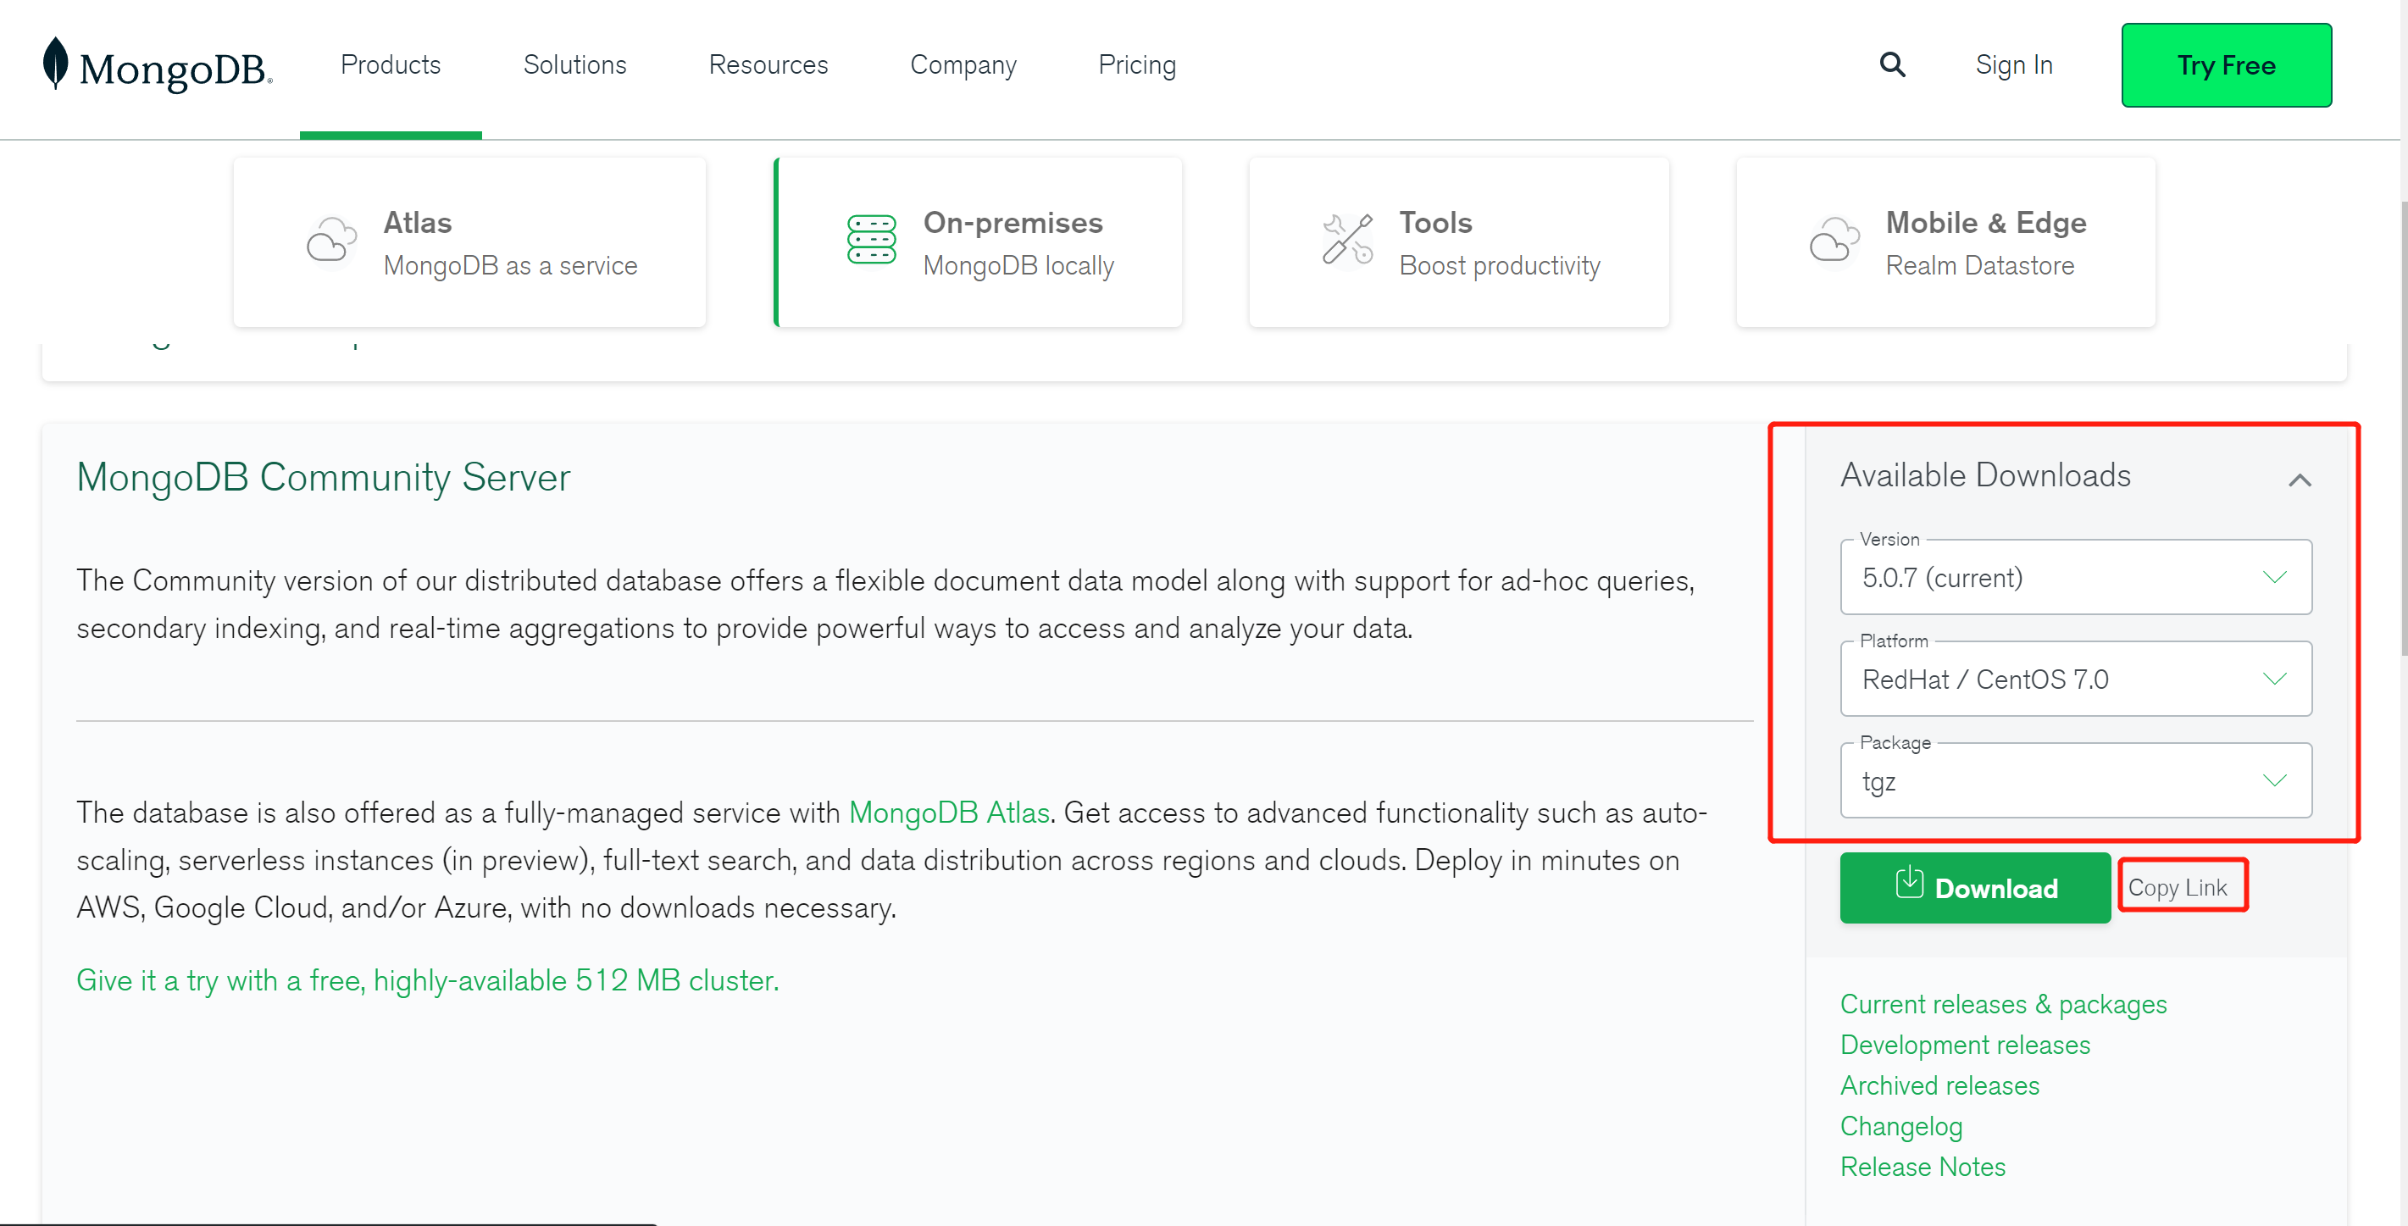
Task: Switch to the On-premises card
Action: 979,241
